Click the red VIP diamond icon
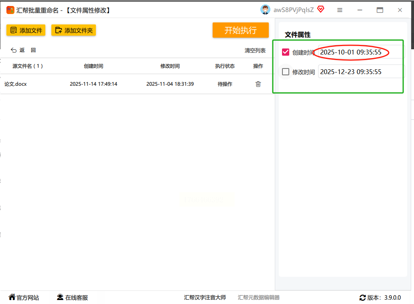The image size is (414, 304). pos(321,10)
